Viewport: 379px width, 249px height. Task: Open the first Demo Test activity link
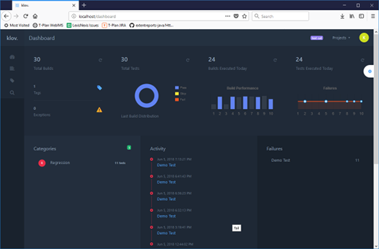[166, 165]
